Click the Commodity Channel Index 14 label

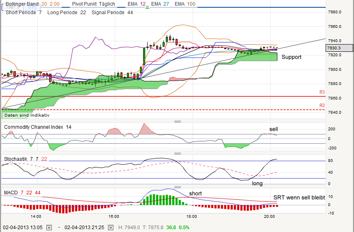(x=38, y=127)
